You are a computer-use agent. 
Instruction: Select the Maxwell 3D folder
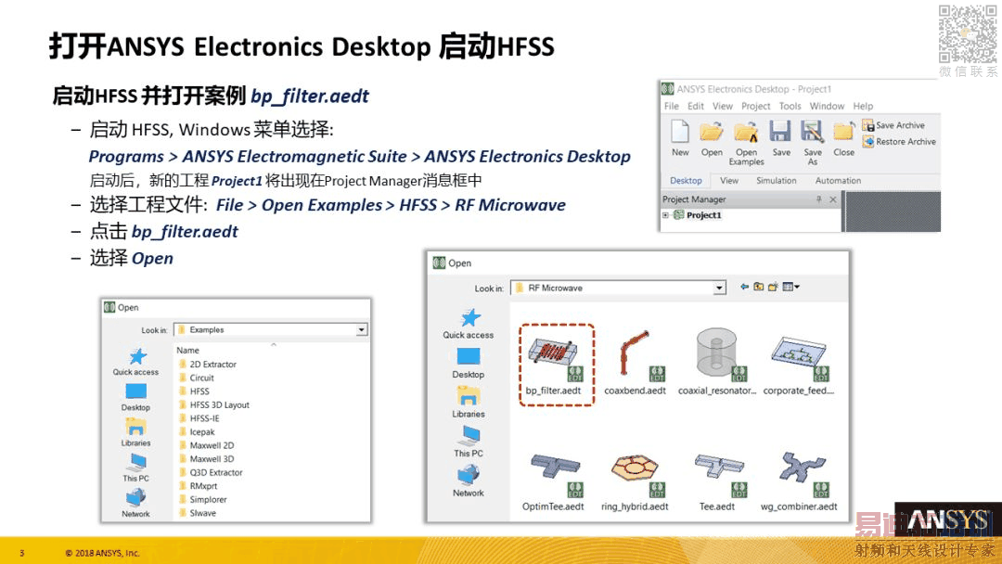tap(206, 458)
